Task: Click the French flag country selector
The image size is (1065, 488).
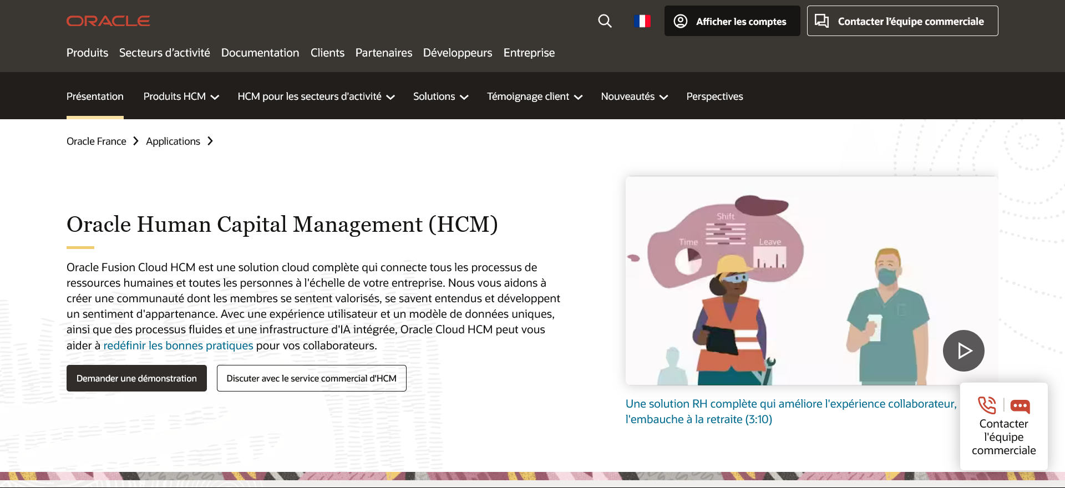Action: [642, 21]
